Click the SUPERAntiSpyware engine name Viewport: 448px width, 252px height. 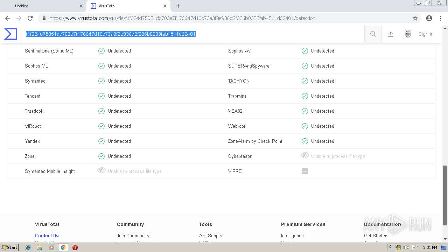(x=249, y=66)
